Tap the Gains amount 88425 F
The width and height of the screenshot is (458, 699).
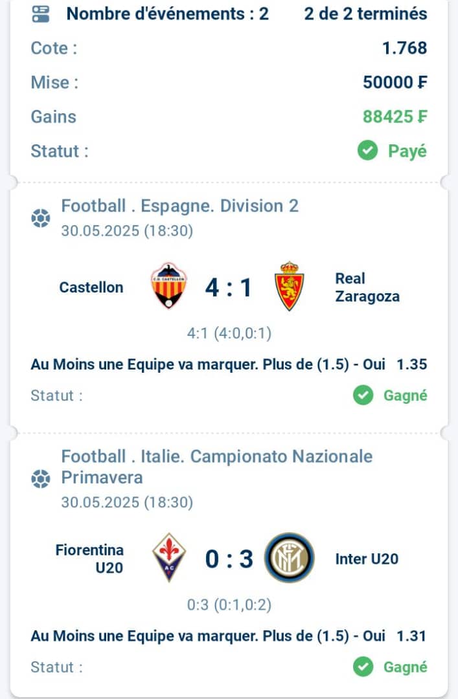click(395, 116)
